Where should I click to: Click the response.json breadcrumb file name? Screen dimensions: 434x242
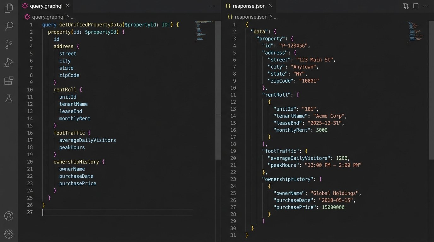click(x=251, y=17)
